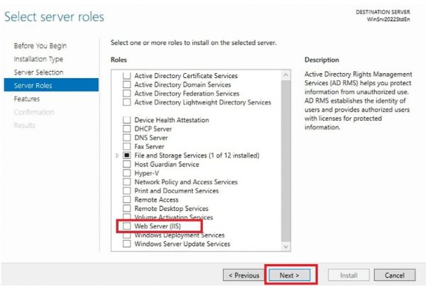Switch to the Server Selection step
The height and width of the screenshot is (286, 426).
tap(38, 72)
